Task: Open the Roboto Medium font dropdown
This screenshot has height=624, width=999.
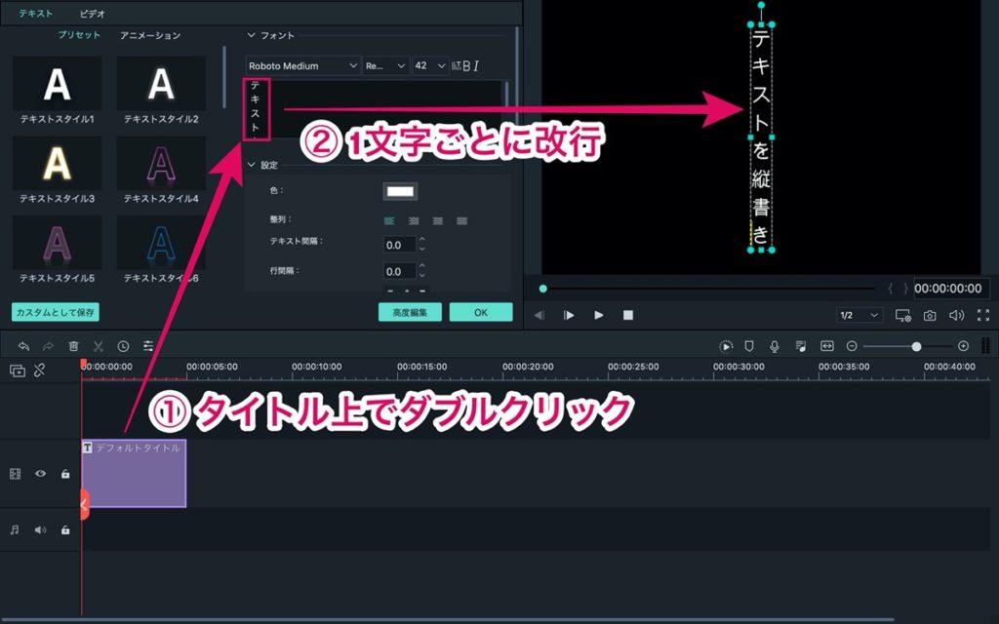Action: coord(302,65)
